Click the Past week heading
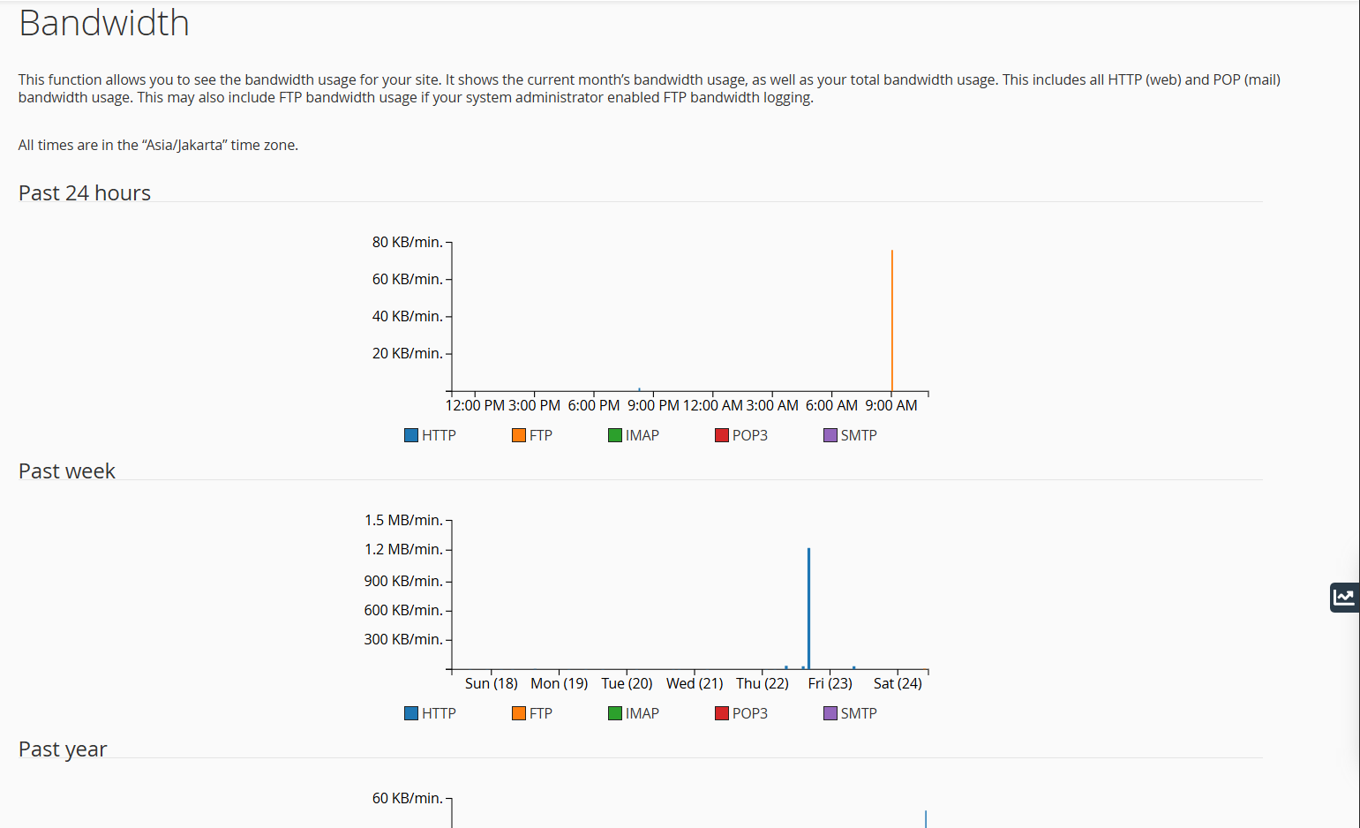The height and width of the screenshot is (828, 1360). pyautogui.click(x=67, y=470)
